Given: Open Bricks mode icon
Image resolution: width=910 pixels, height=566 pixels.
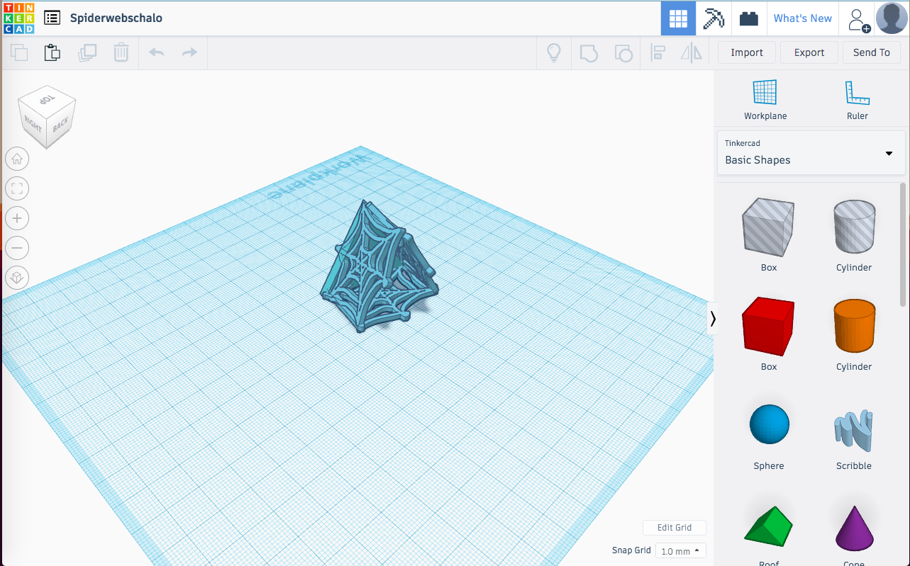Looking at the screenshot, I should coord(749,18).
